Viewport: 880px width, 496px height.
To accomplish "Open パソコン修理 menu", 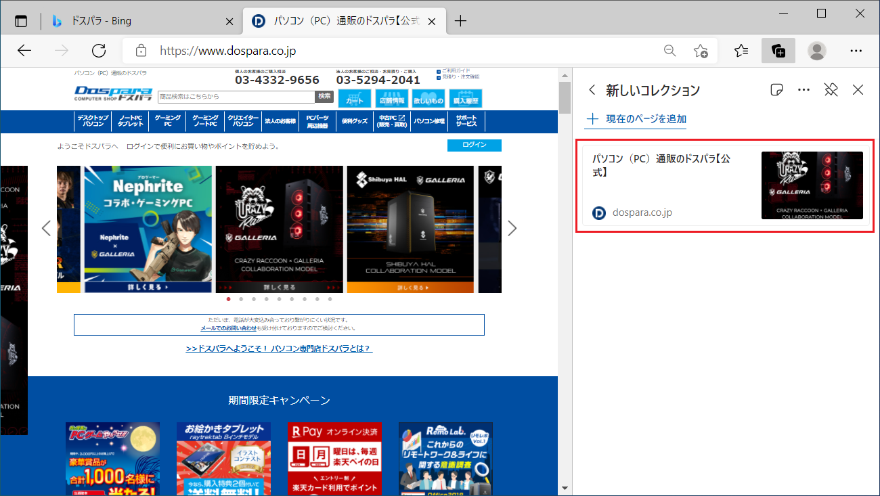I will point(429,121).
